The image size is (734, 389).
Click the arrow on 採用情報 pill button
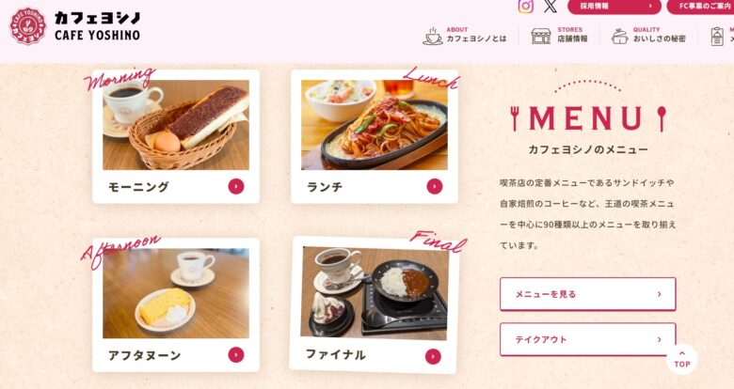(x=649, y=6)
